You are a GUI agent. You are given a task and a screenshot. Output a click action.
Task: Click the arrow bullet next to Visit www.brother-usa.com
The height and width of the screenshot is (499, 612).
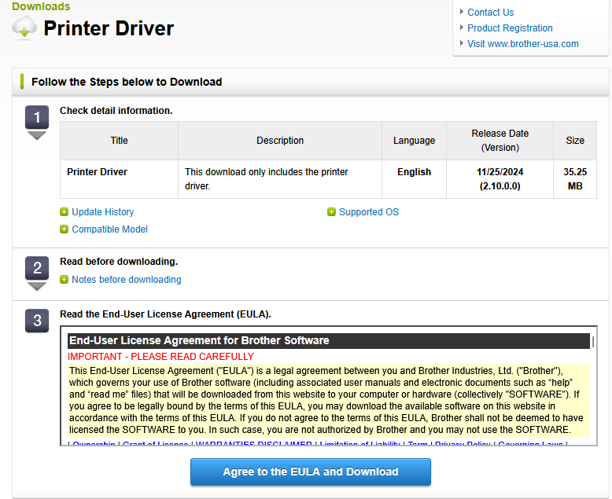pyautogui.click(x=462, y=43)
